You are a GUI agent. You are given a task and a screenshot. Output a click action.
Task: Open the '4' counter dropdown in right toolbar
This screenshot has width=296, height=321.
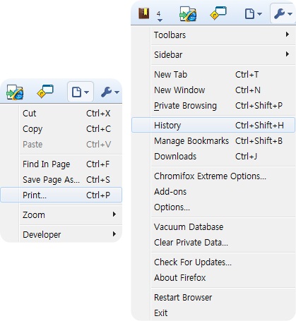(x=160, y=16)
